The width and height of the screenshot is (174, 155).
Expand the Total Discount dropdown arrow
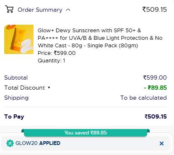coord(49,88)
